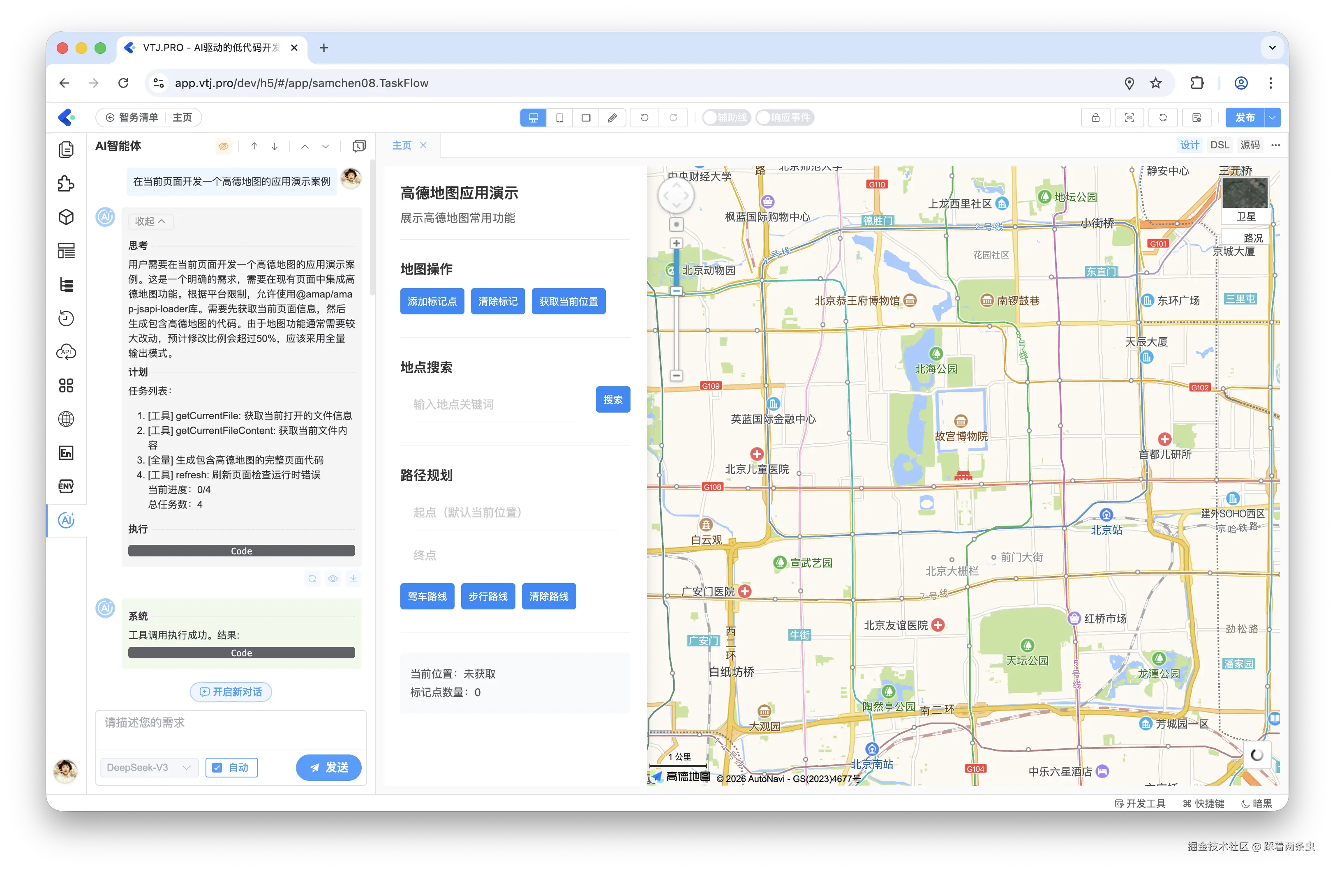Image resolution: width=1335 pixels, height=872 pixels.
Task: Expand the dropdown arrow beside 发布
Action: coord(1272,118)
